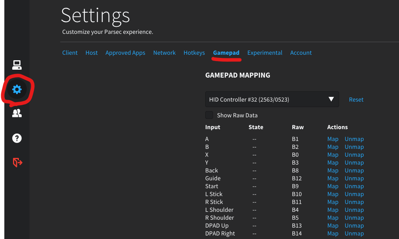Click the Guide input label
The height and width of the screenshot is (239, 399).
pyautogui.click(x=213, y=178)
